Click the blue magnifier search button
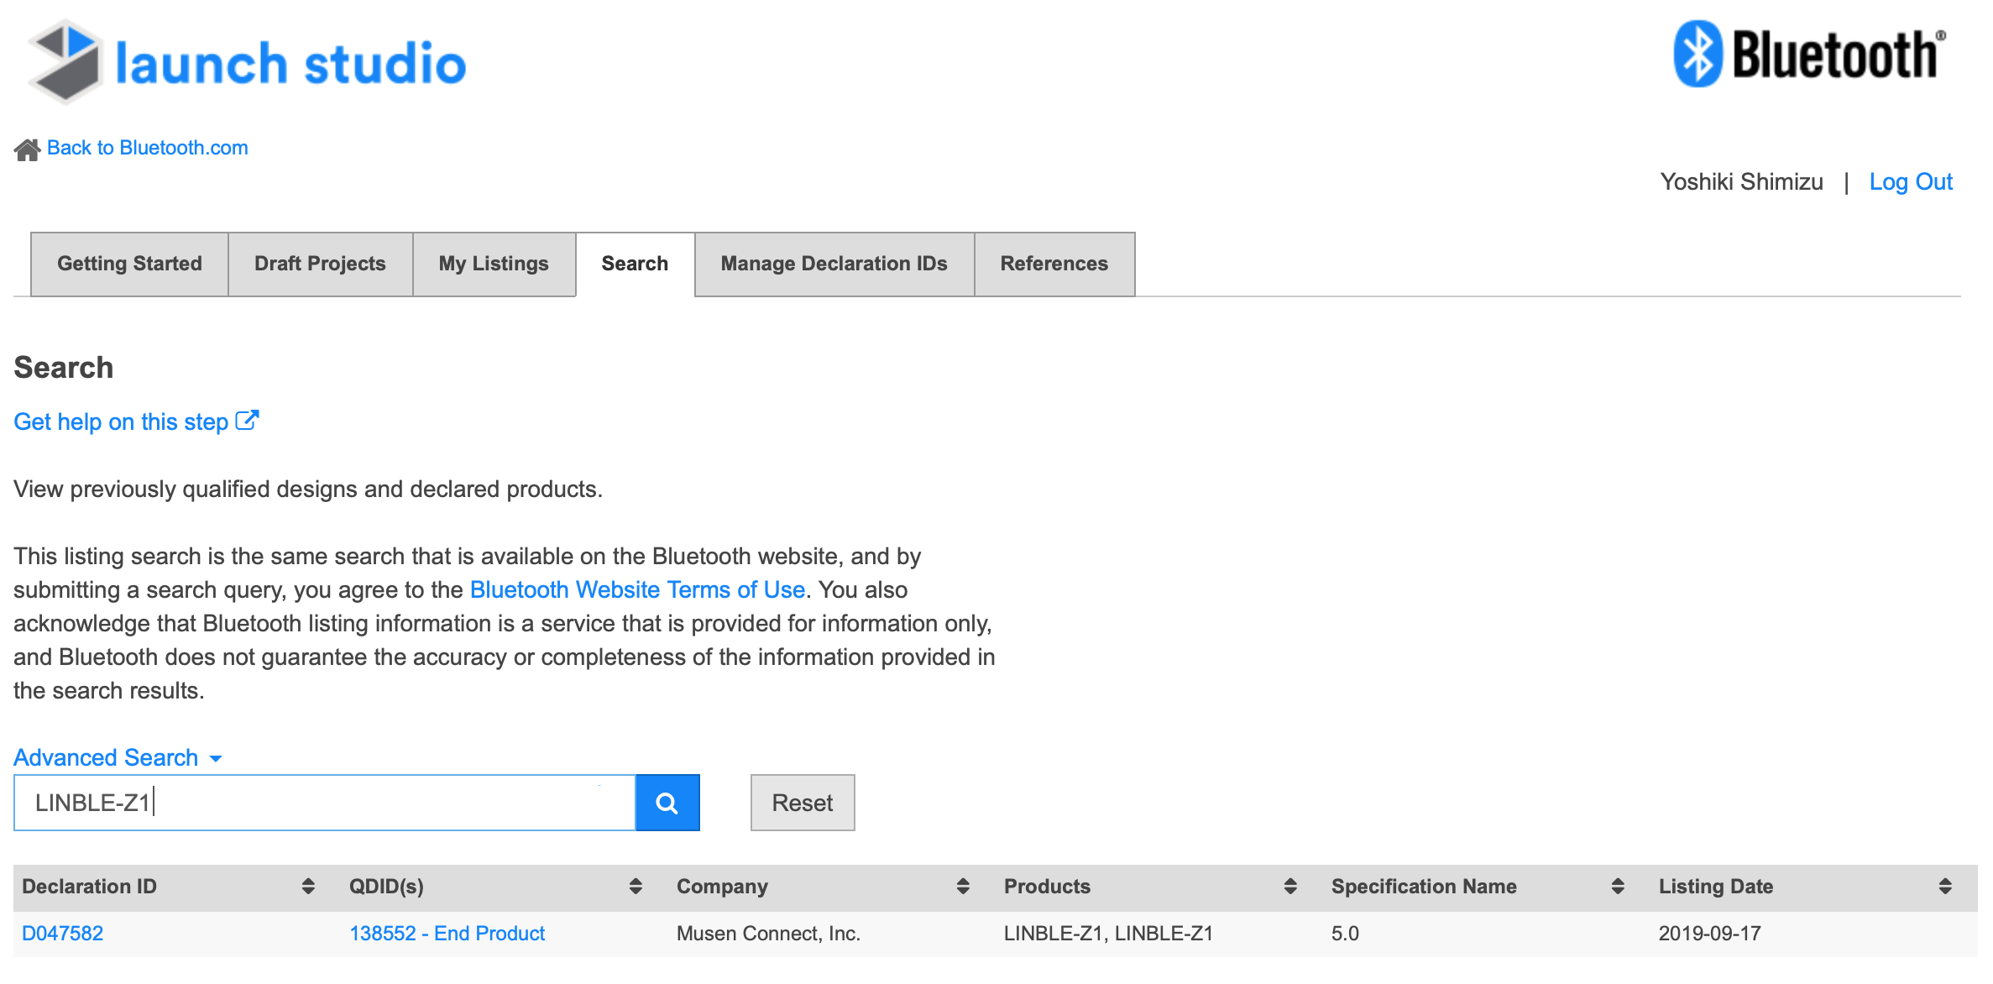The image size is (1993, 984). (x=667, y=803)
